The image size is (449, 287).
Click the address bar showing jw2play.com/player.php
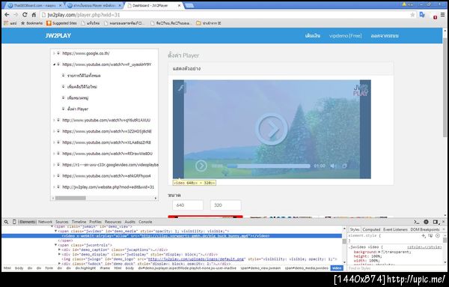click(224, 15)
